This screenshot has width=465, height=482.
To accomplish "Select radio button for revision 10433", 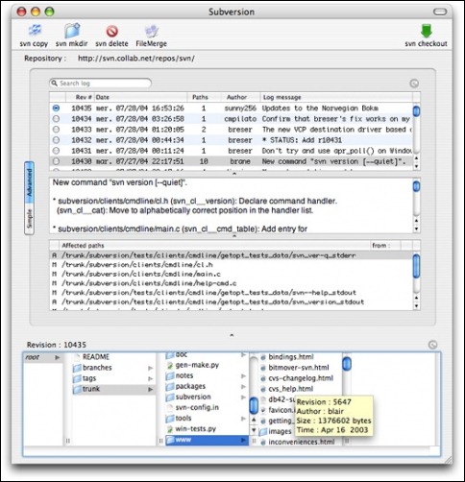I will (x=56, y=130).
